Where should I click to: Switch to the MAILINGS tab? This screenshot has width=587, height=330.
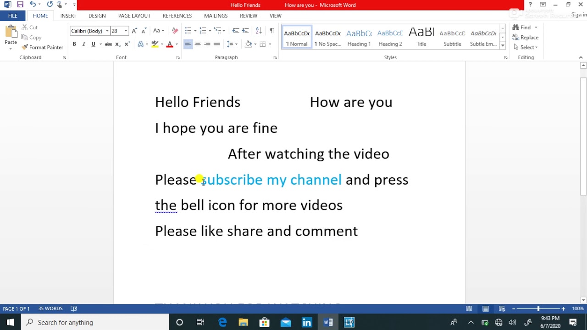point(216,16)
